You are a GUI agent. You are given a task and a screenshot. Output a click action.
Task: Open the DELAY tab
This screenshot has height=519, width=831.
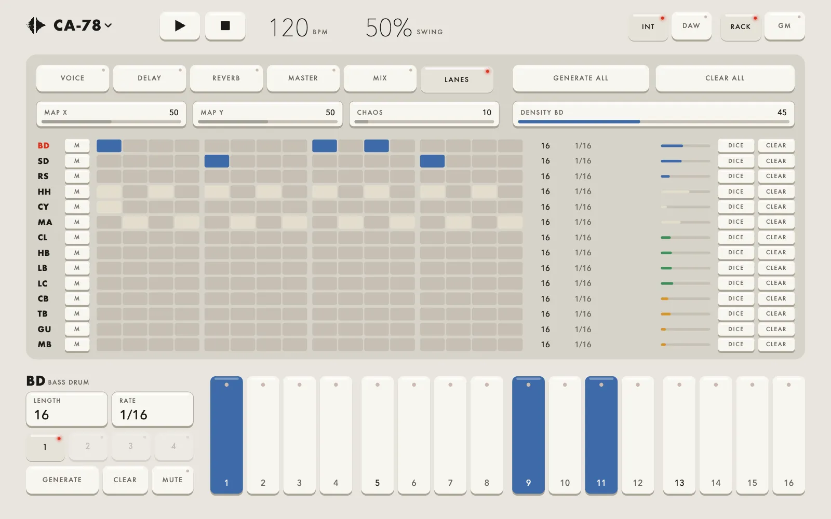click(150, 78)
